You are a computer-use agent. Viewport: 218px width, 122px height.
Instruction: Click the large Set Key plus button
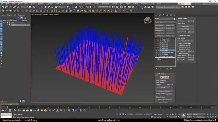184,115
